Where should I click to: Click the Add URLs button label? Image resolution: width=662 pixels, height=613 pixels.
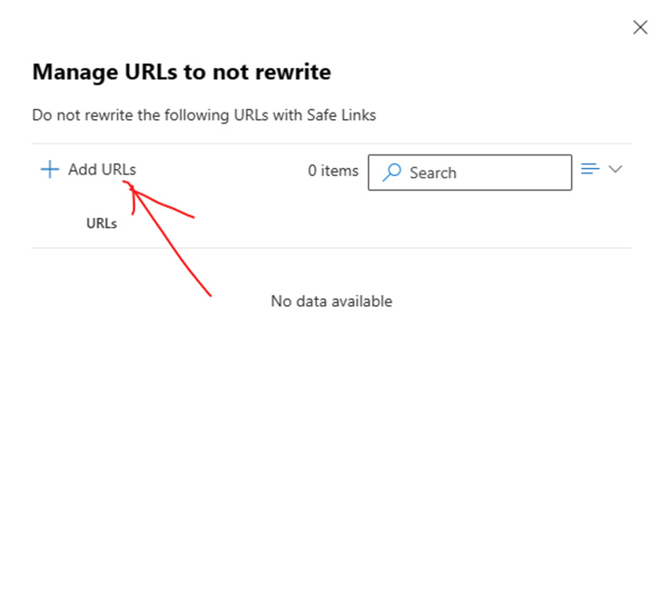click(x=103, y=169)
